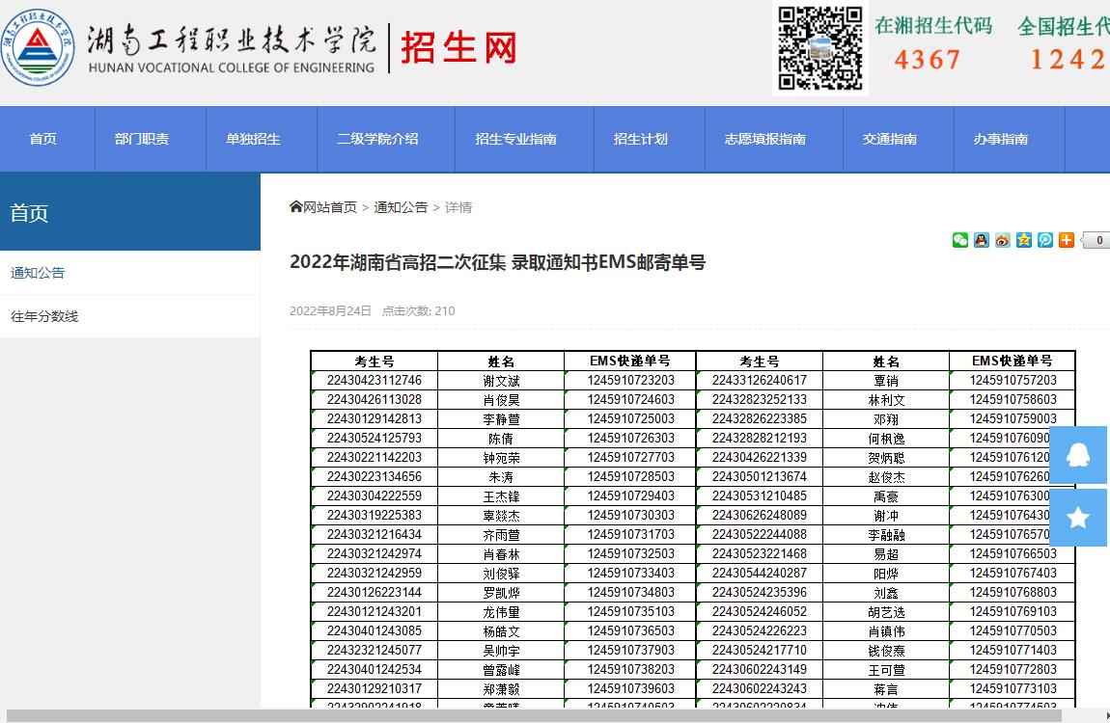Share the page via Tencent Weibo icon

point(1045,240)
